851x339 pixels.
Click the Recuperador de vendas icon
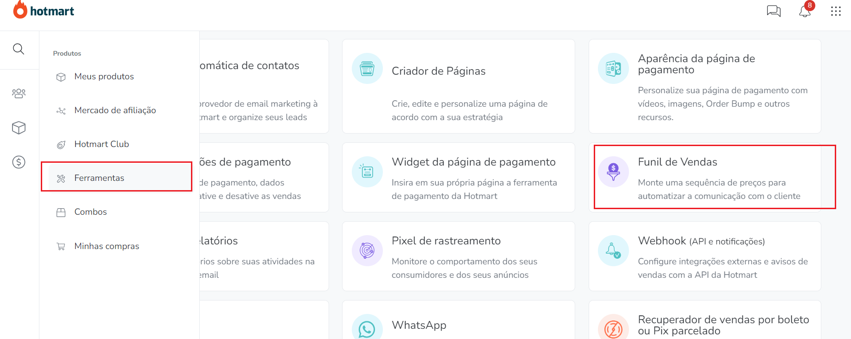[613, 327]
